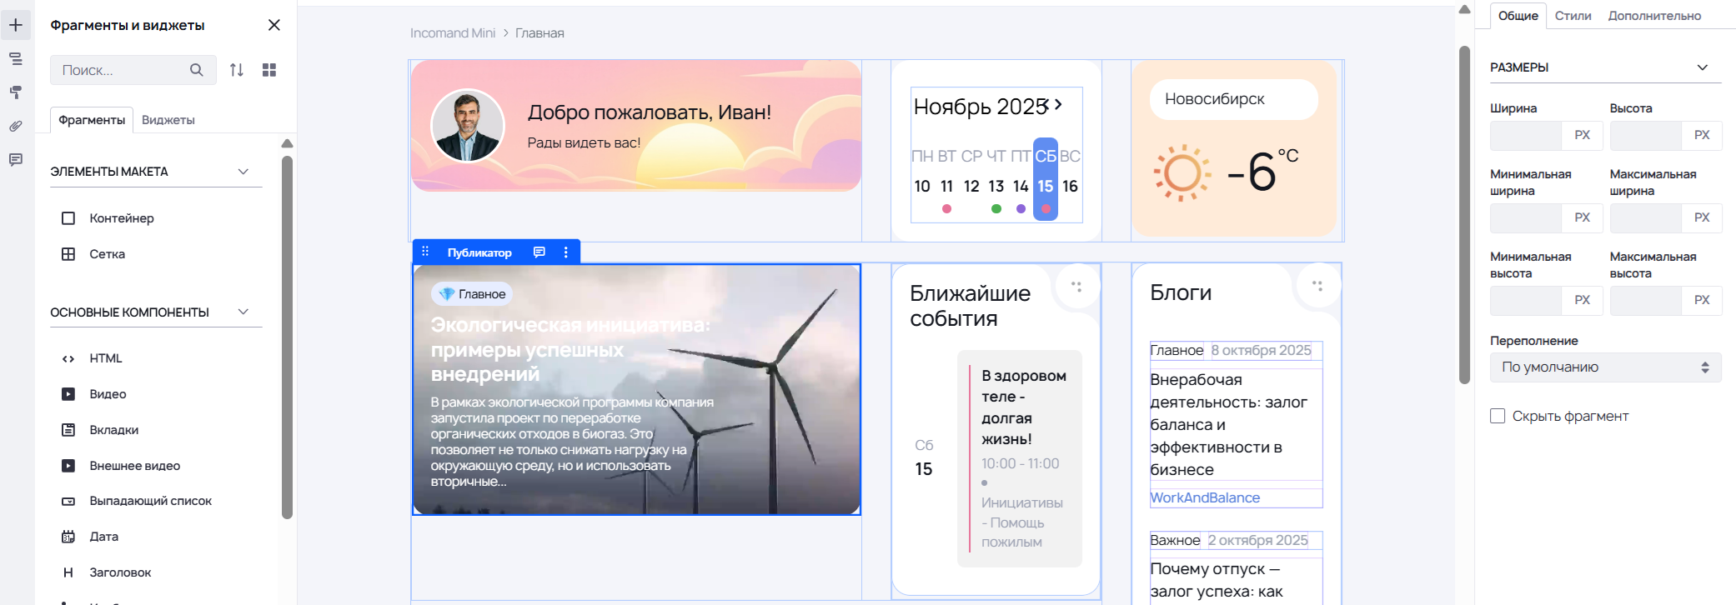Open the Дополнительно tab
Image resolution: width=1736 pixels, height=605 pixels.
tap(1654, 16)
